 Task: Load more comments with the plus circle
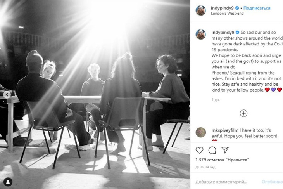pyautogui.click(x=243, y=113)
